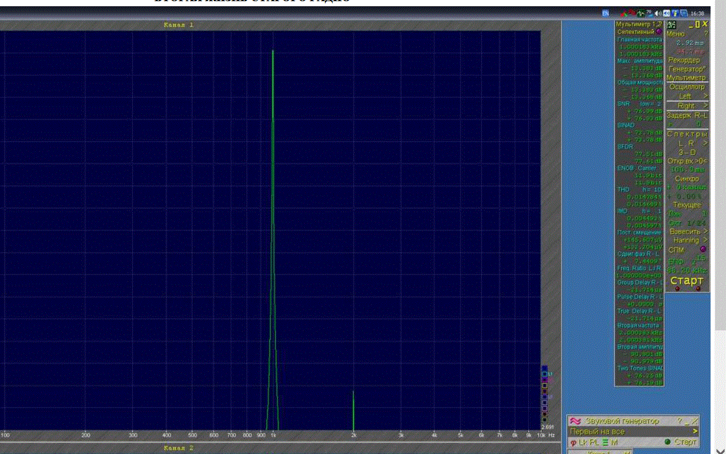
Task: Click the speaker volume icon in system tray
Action: pyautogui.click(x=658, y=13)
